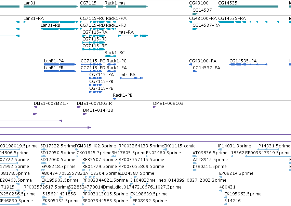Select the LanB1-PB protein label
The image size is (291, 206).
pyautogui.click(x=54, y=68)
